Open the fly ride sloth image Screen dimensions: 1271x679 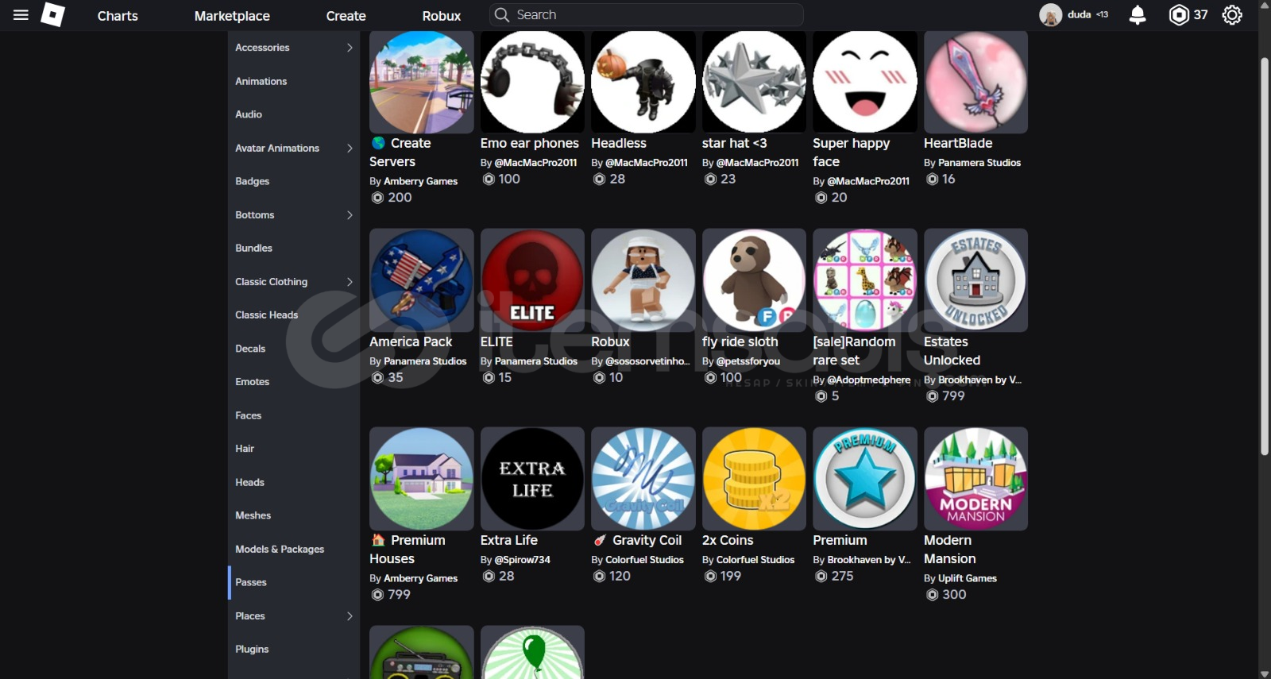pos(754,280)
